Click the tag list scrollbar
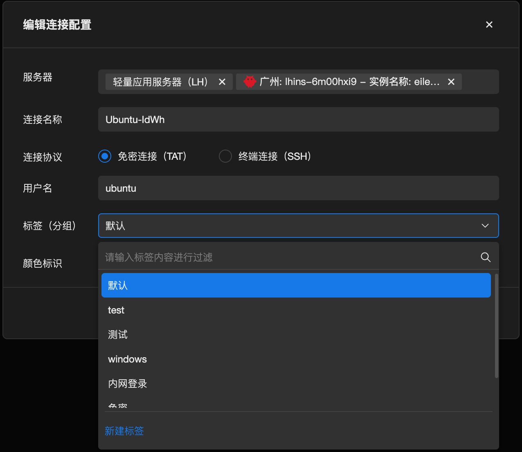Image resolution: width=522 pixels, height=452 pixels. pos(497,326)
